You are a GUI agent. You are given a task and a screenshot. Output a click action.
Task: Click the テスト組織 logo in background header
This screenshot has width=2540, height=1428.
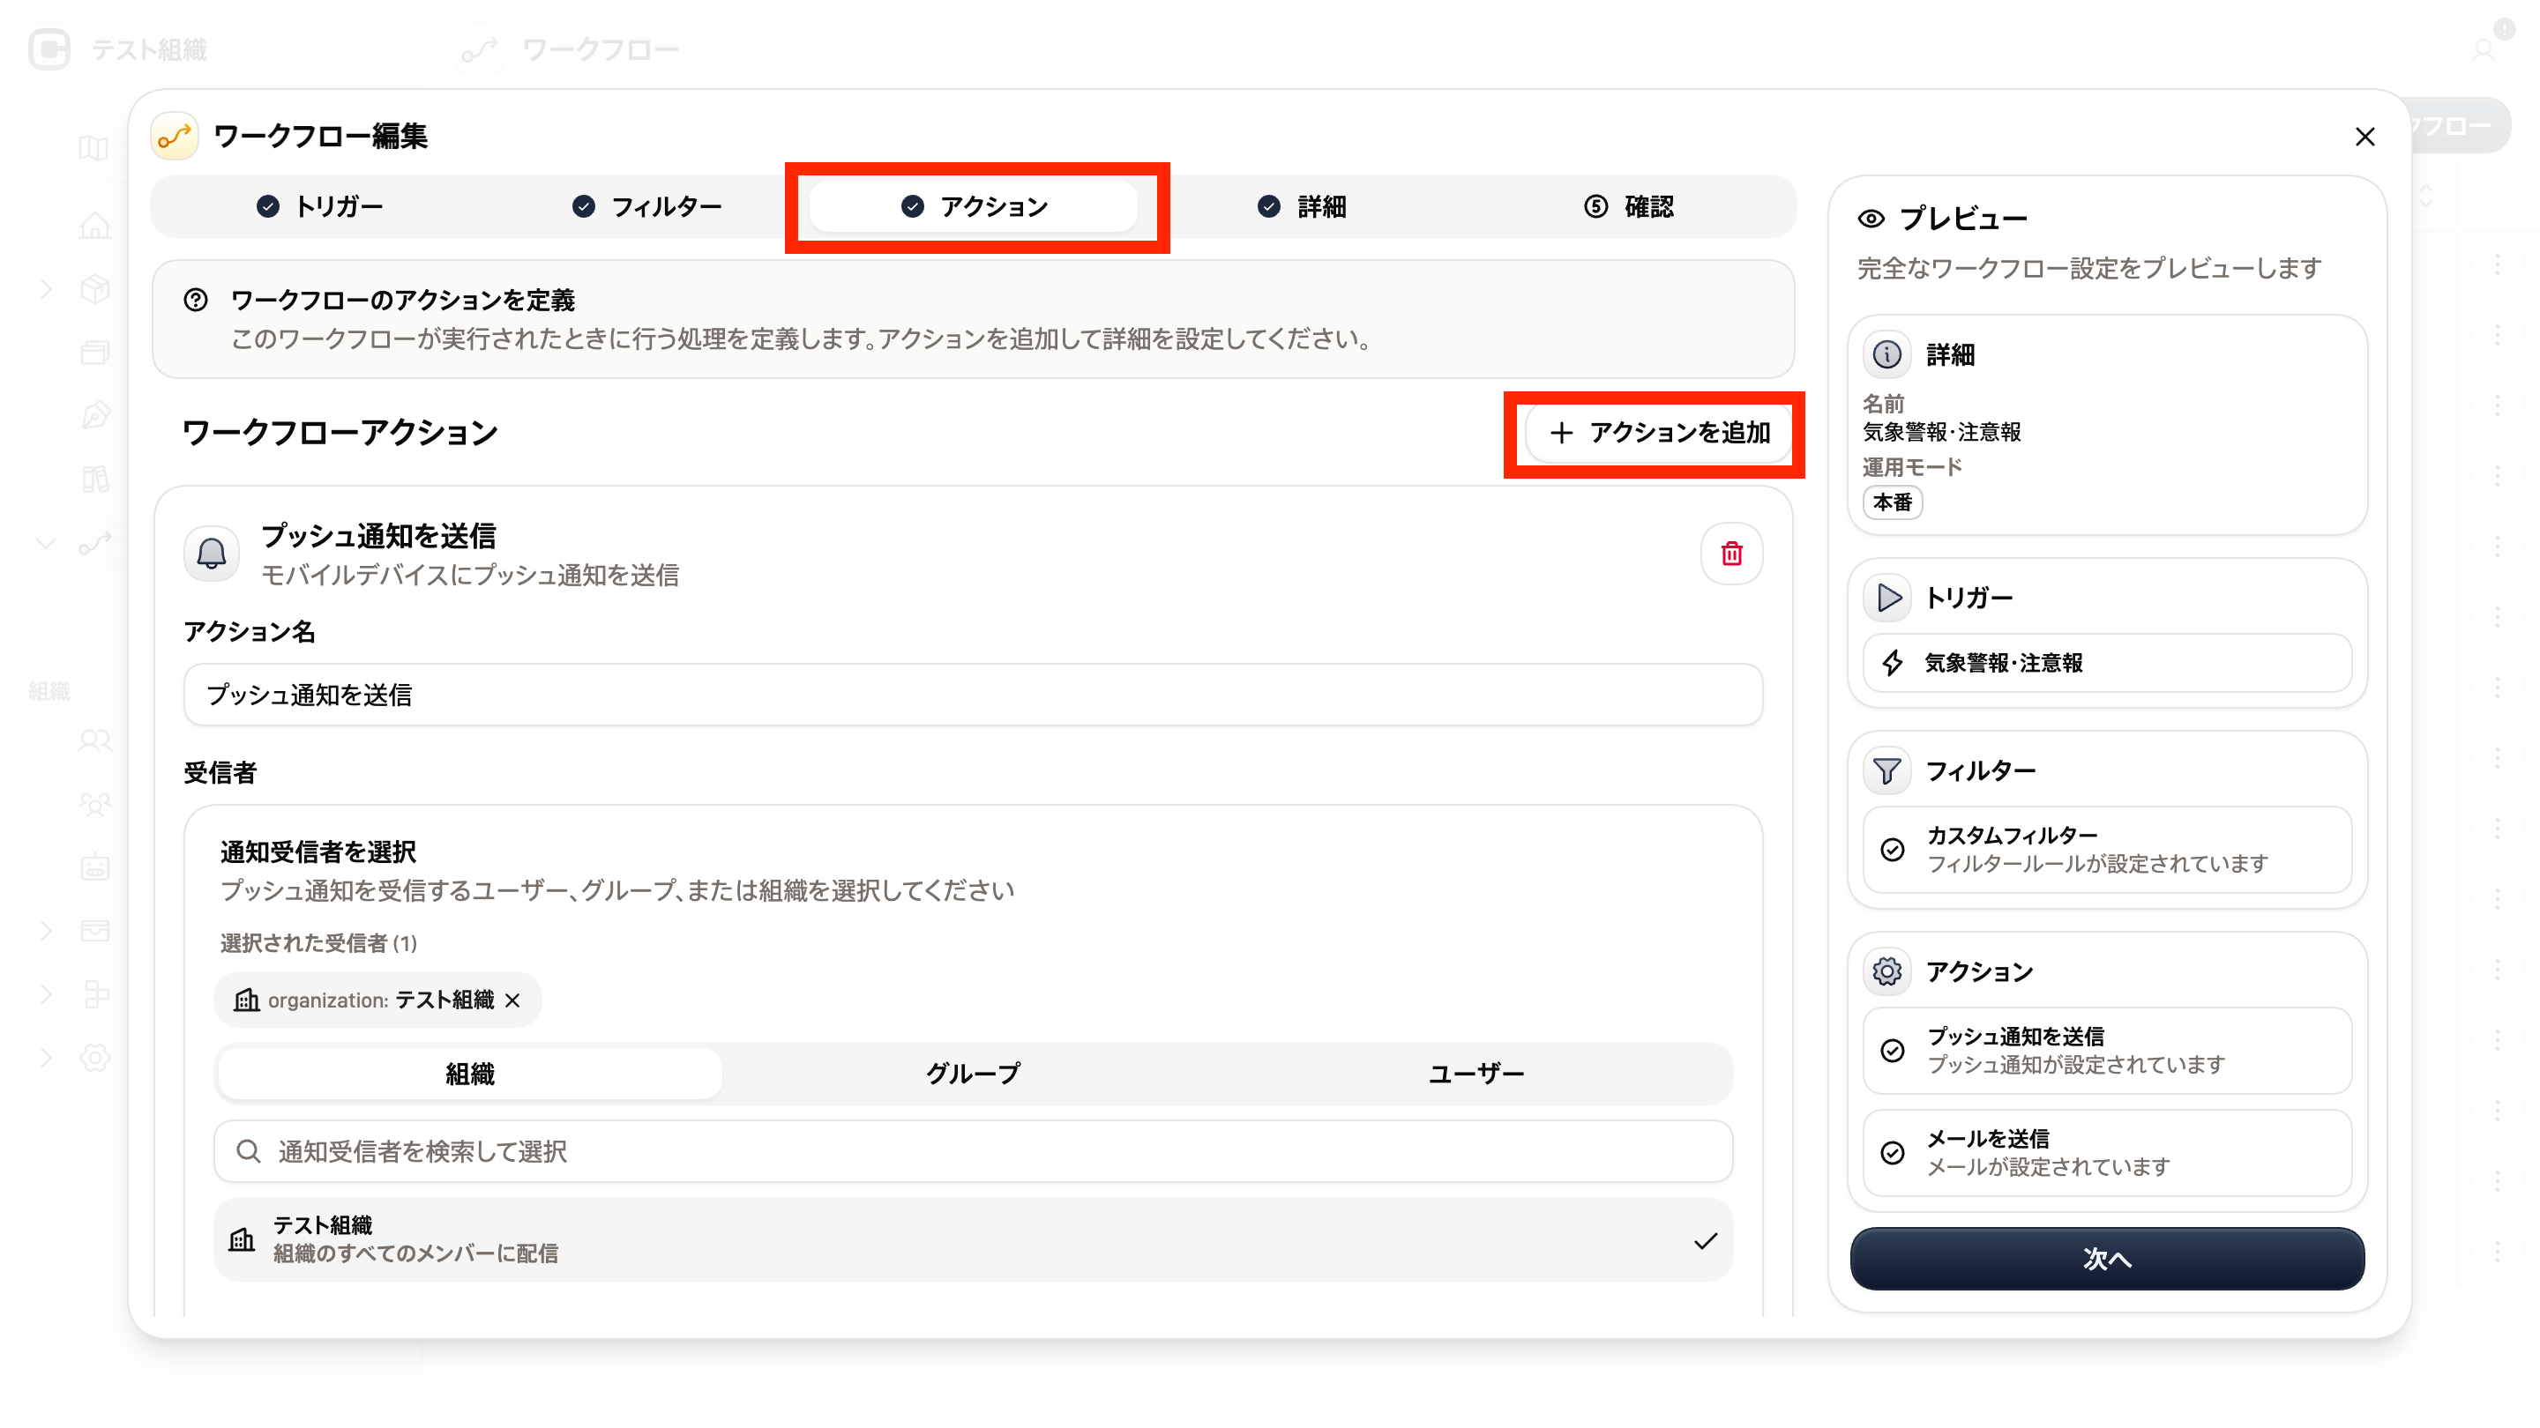(x=49, y=49)
